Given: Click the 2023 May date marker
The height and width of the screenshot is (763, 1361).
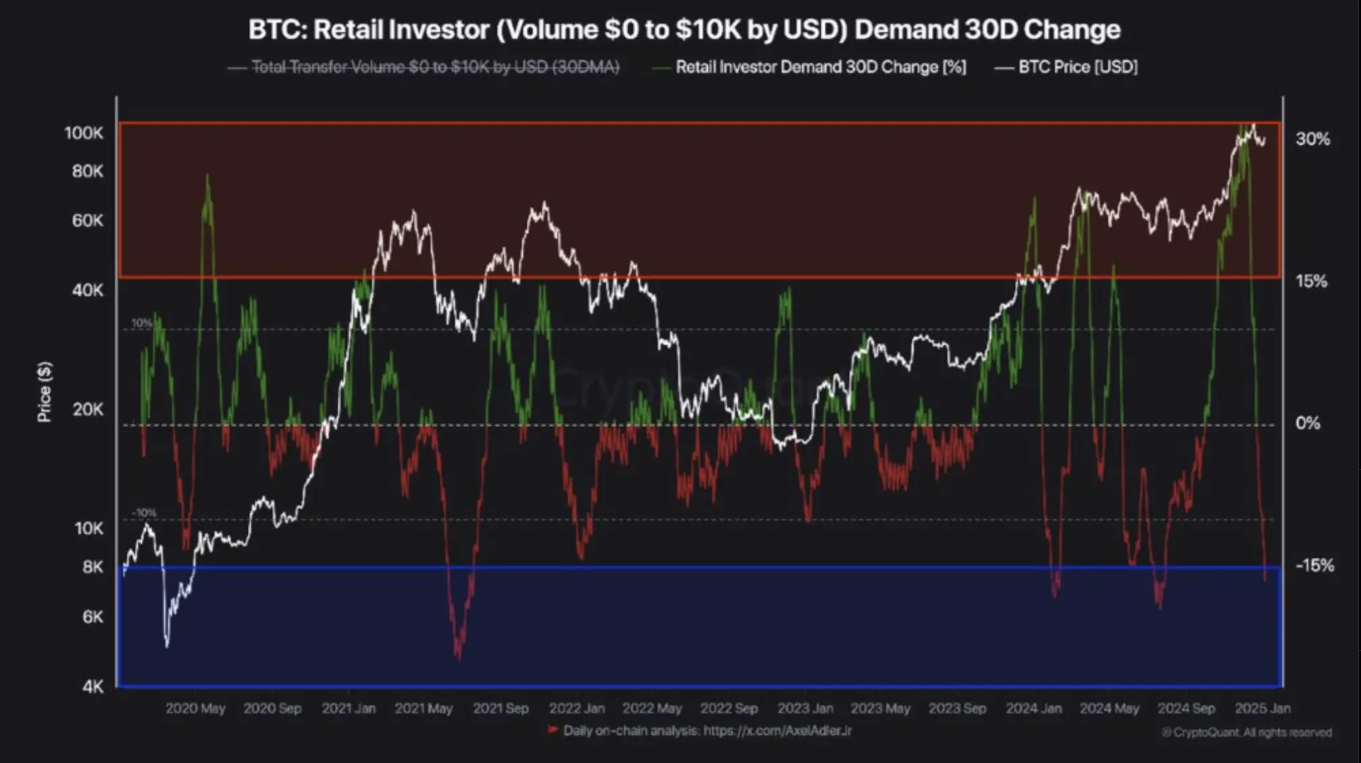Looking at the screenshot, I should pyautogui.click(x=880, y=708).
